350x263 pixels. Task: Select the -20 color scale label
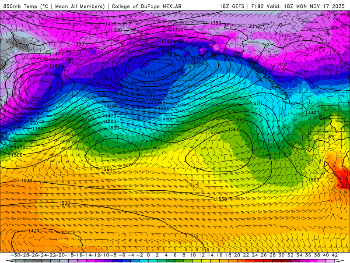point(60,255)
